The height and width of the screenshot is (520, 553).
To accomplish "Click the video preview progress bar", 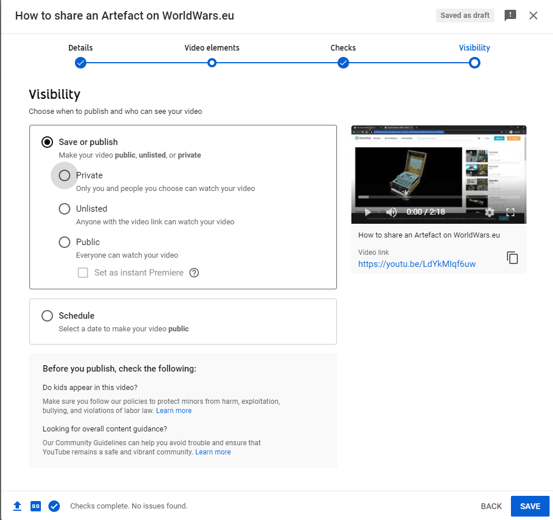I will (x=438, y=197).
